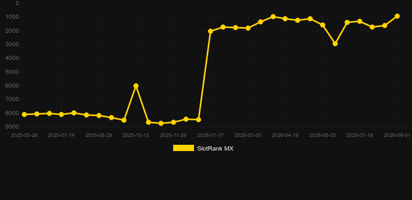Click the y-axis label '4000'
412x200 pixels.
[13, 58]
